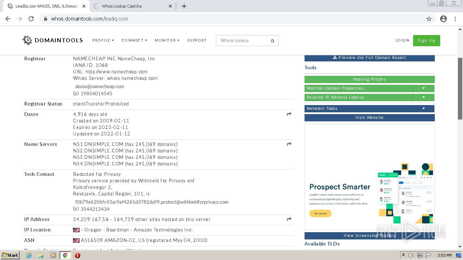Click the LOGIN link
The width and height of the screenshot is (463, 260).
tap(402, 40)
